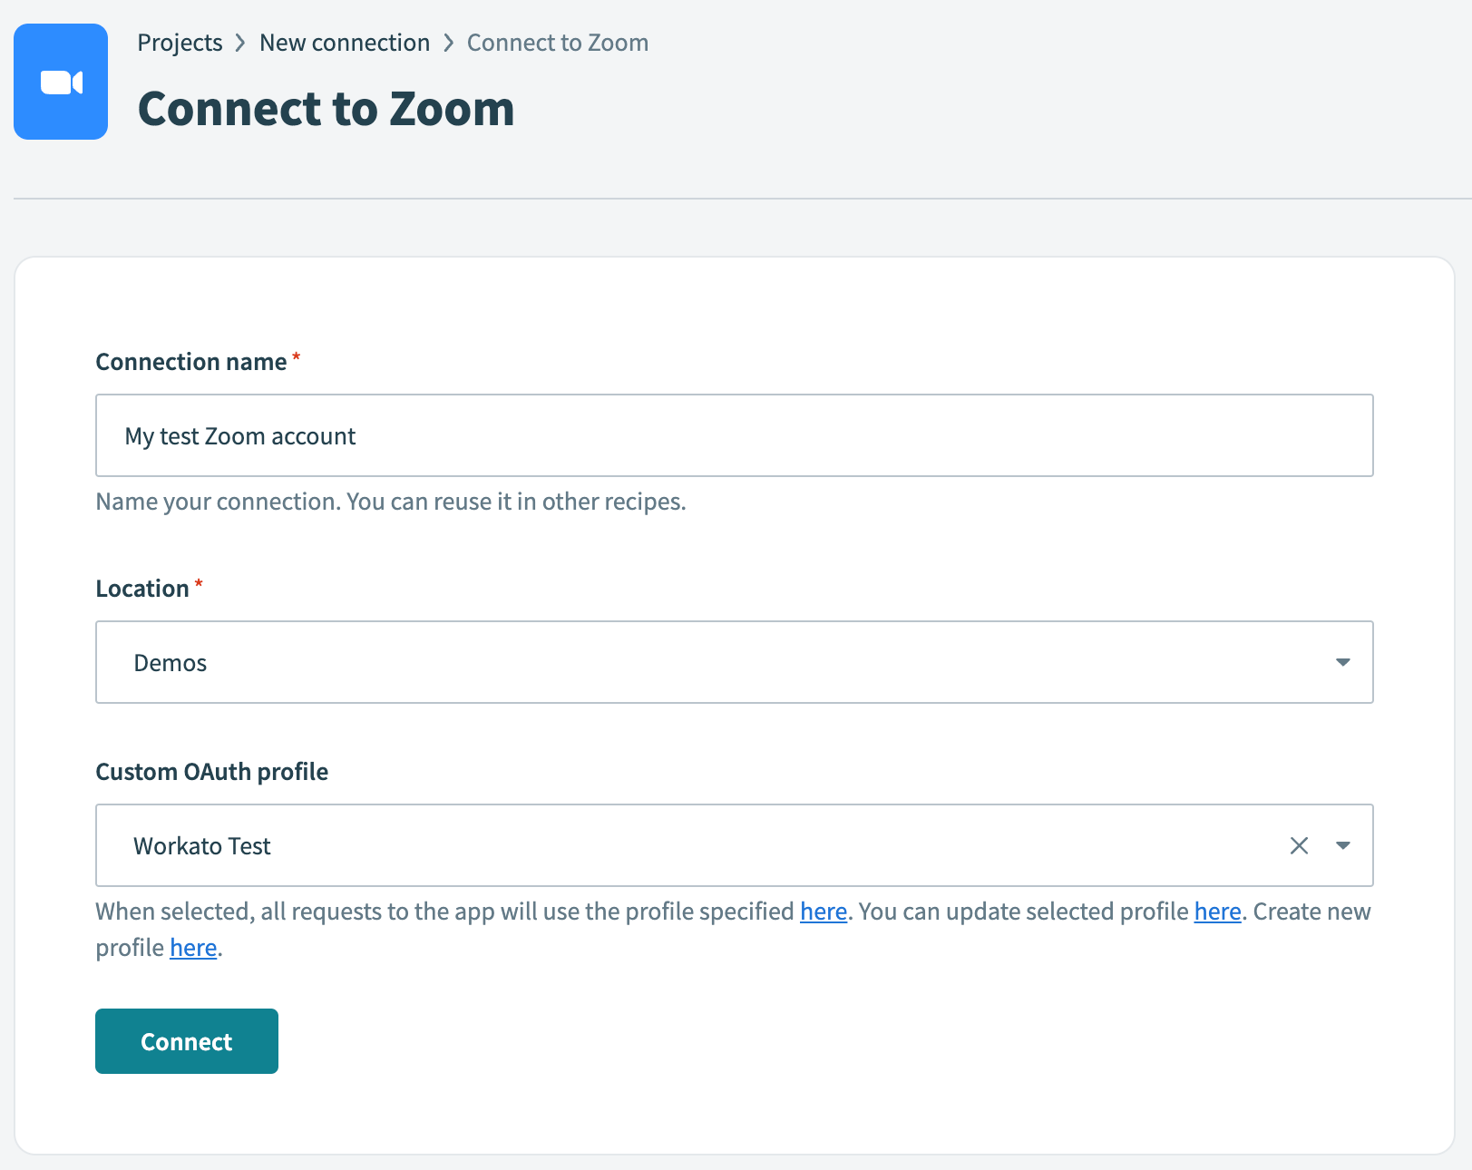Clear the selected Workato Test profile
Screen dimensions: 1472x1170
click(1299, 845)
